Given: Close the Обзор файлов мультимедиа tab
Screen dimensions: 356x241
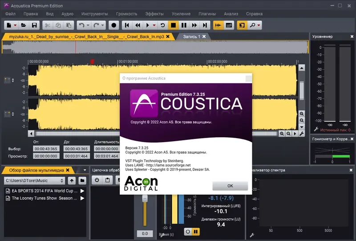Looking at the screenshot, I should [68, 170].
